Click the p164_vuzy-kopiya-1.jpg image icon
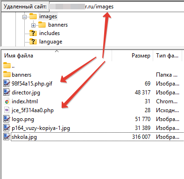This screenshot has width=184, height=179. tap(7, 128)
